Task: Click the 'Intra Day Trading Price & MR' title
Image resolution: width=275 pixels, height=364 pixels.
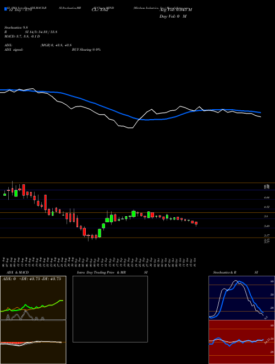Action: pos(101,272)
